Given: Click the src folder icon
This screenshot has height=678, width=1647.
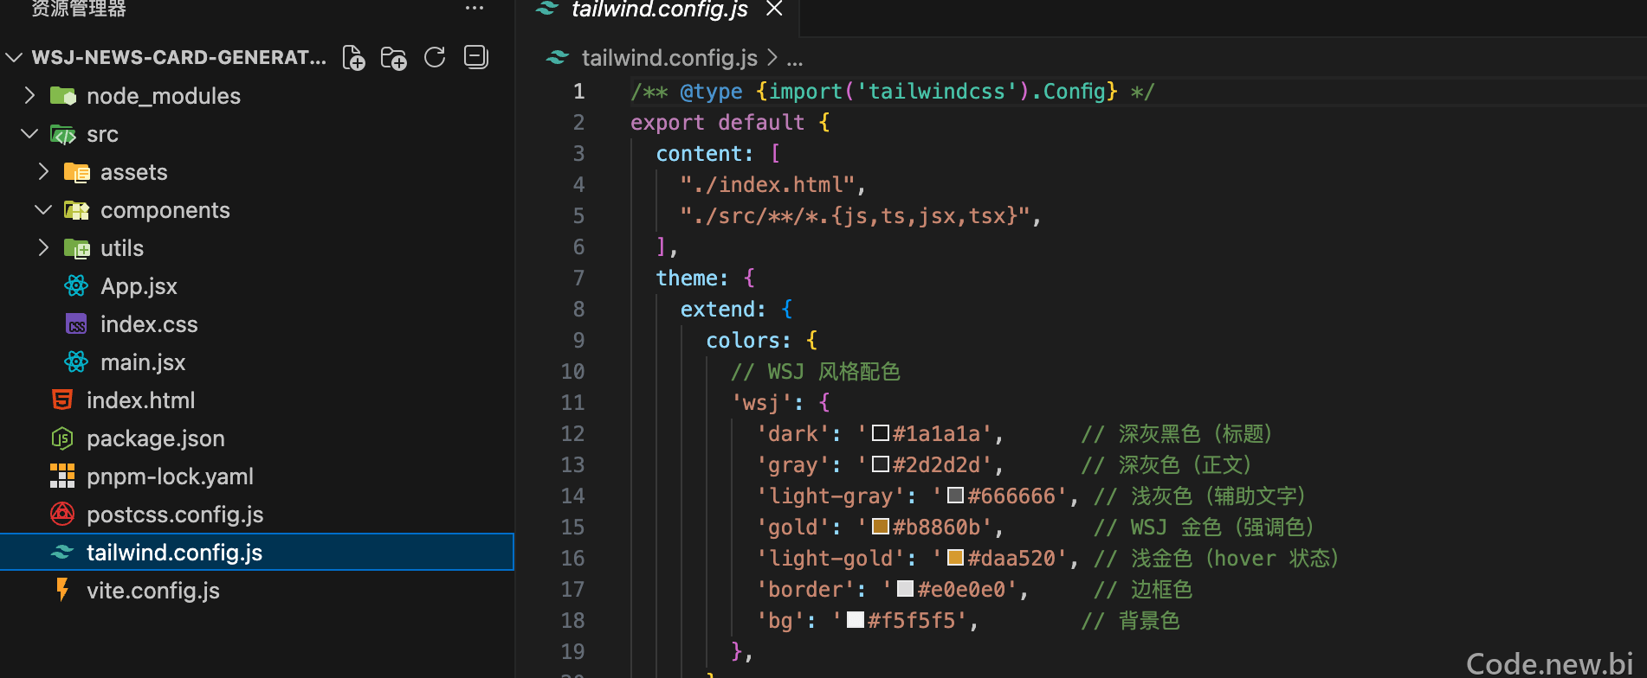Looking at the screenshot, I should click(63, 134).
